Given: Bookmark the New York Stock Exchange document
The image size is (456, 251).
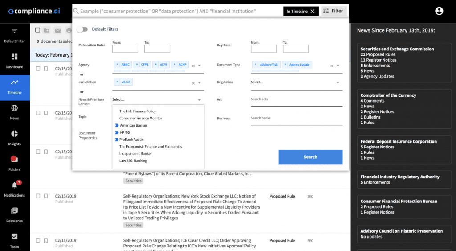Looking at the screenshot, I should coord(46,196).
